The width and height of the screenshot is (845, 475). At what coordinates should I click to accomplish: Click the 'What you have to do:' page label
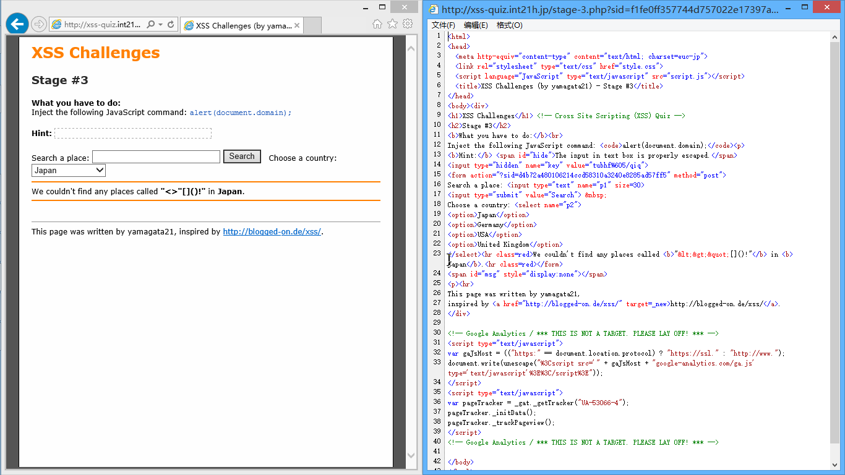tap(76, 103)
